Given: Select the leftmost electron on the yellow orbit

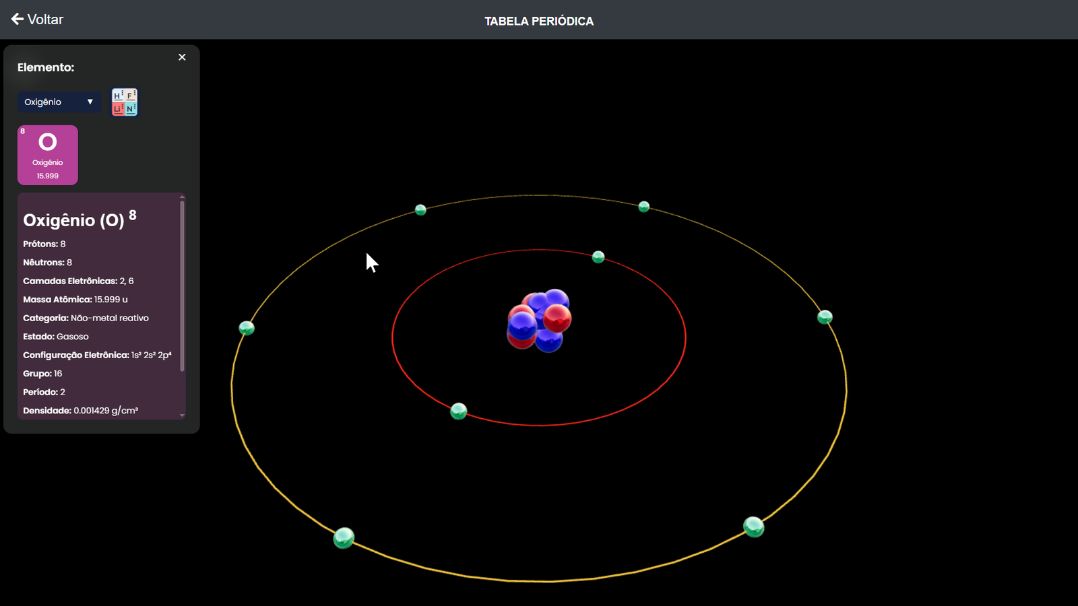Looking at the screenshot, I should [x=247, y=328].
